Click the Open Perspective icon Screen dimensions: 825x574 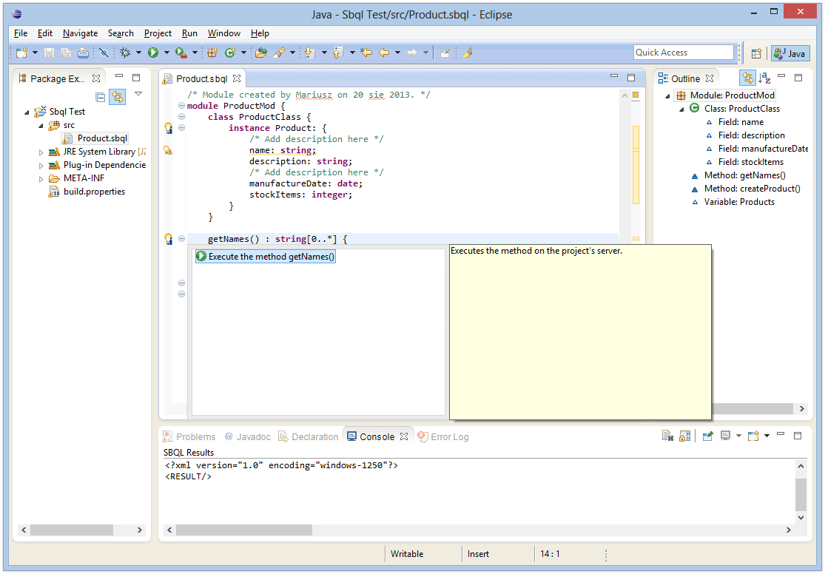757,53
